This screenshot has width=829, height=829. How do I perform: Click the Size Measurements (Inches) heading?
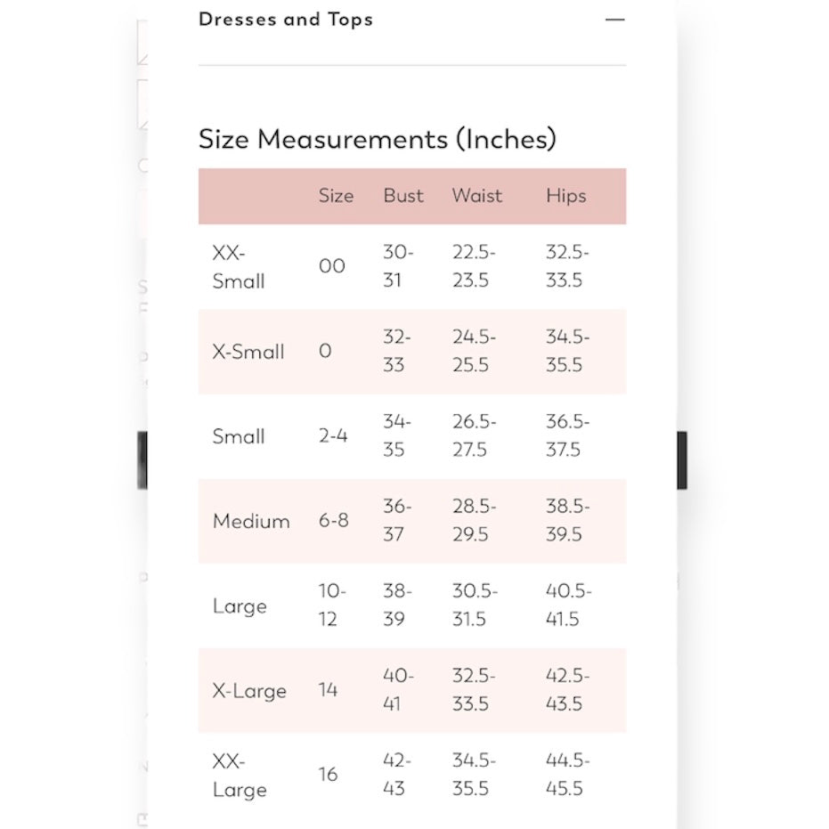(x=378, y=139)
